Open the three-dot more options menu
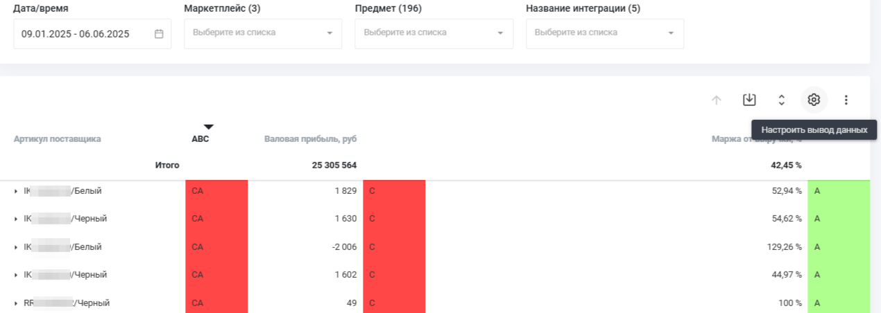The image size is (881, 313). [846, 100]
